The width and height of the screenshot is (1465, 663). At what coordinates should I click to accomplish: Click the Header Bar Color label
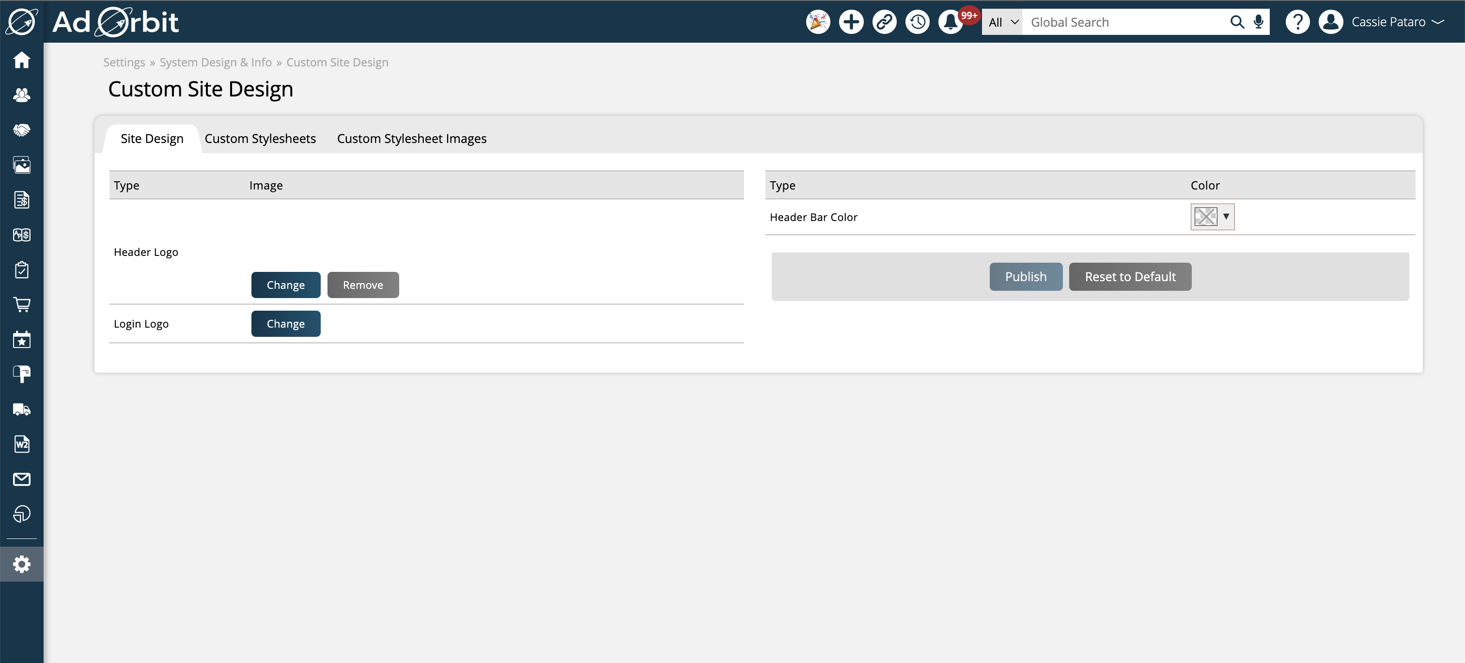tap(813, 217)
